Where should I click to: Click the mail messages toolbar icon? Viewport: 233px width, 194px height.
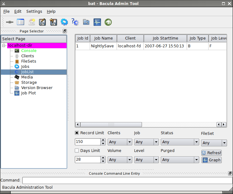tap(32, 22)
